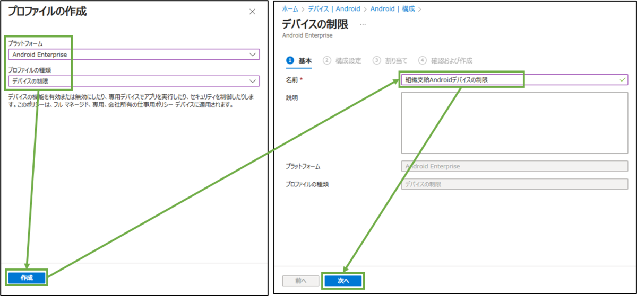Screen dimensions: 637x296
Task: Open the プラットフォーム dropdown showing Android Enterprise
Action: pyautogui.click(x=134, y=55)
